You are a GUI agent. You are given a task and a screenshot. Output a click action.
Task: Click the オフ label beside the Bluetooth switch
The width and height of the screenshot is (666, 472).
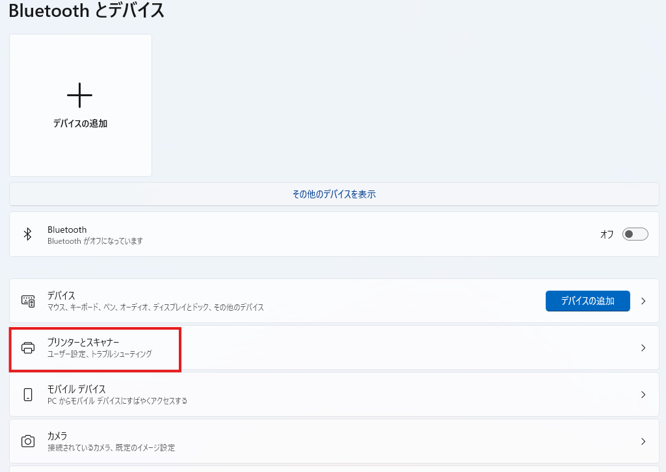point(606,235)
